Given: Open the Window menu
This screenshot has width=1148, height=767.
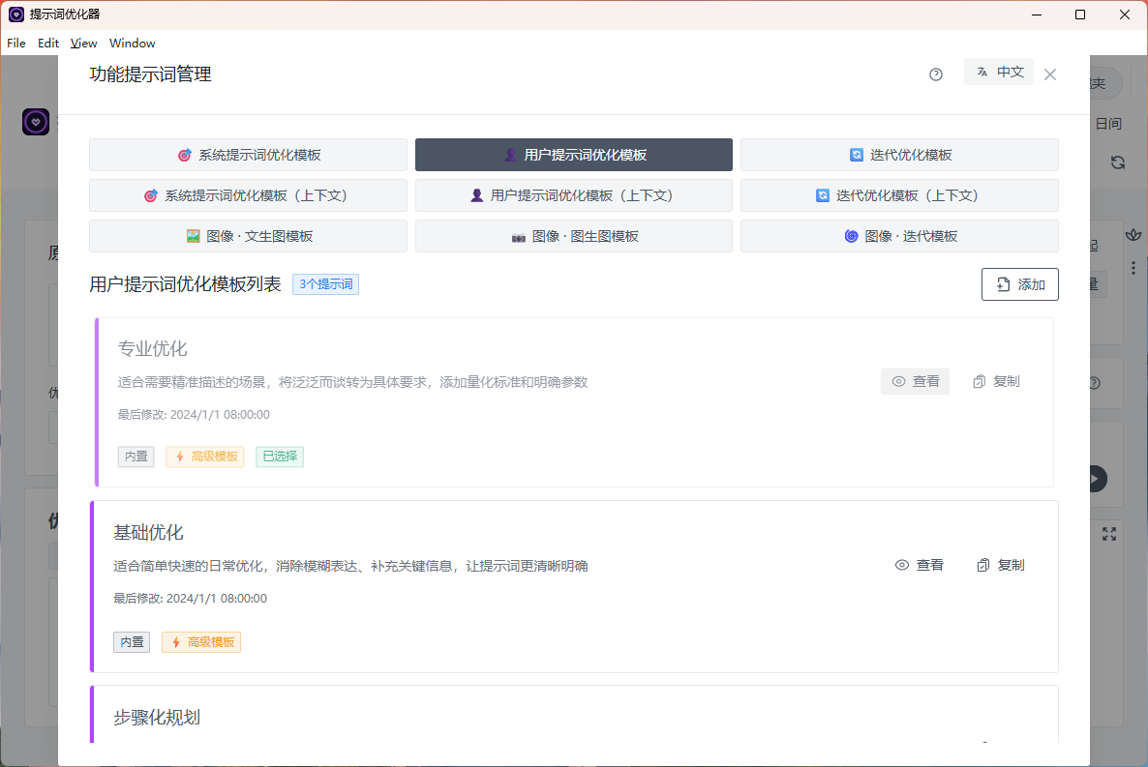Looking at the screenshot, I should 133,44.
